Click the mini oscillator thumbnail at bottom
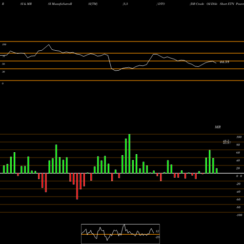 (121, 234)
